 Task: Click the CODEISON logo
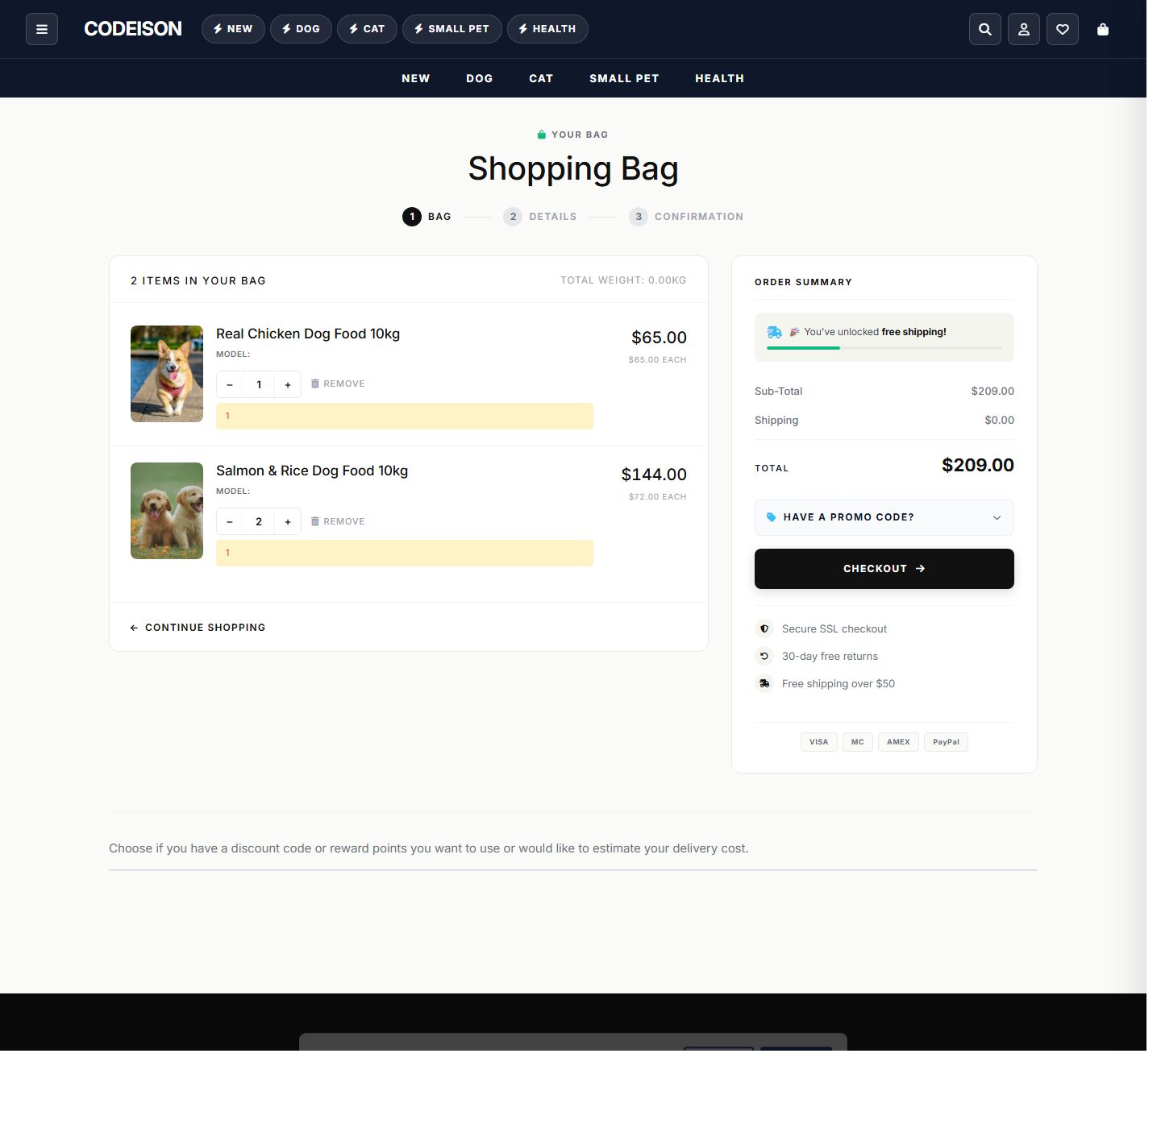pos(133,29)
